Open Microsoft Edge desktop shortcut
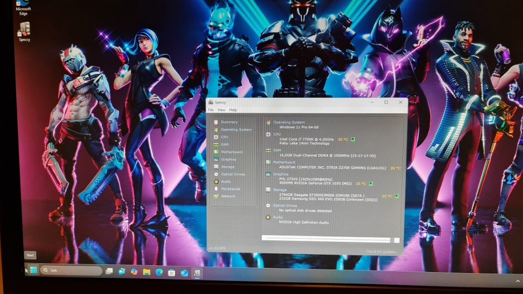The width and height of the screenshot is (523, 294). (23, 7)
